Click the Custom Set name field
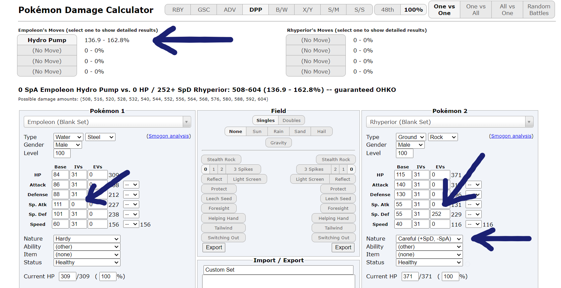561x288 pixels. (x=278, y=270)
